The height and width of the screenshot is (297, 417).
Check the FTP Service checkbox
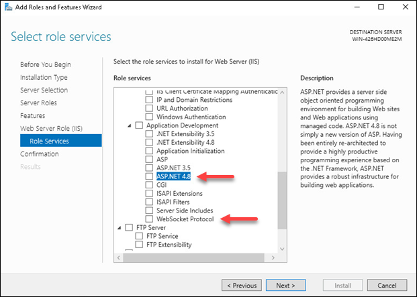(140, 236)
